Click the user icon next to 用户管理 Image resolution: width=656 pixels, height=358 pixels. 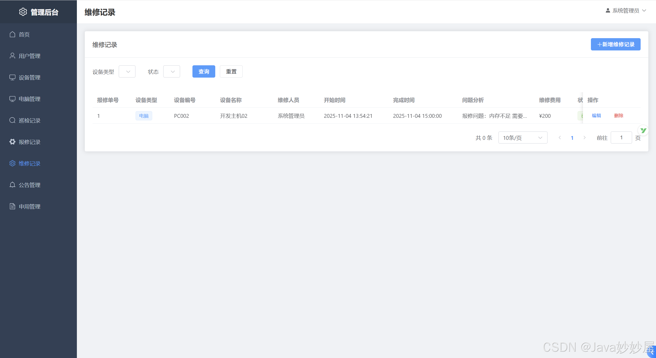coord(12,56)
